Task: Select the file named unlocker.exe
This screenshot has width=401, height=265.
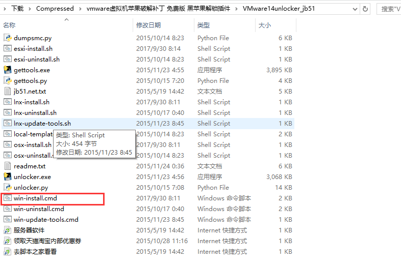Action: tap(32, 177)
